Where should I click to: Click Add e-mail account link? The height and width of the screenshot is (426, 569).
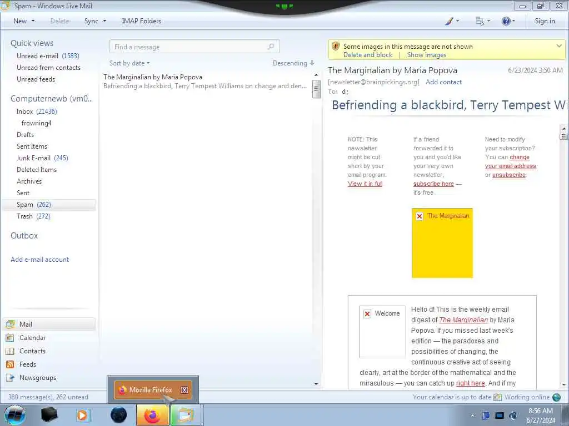(40, 260)
